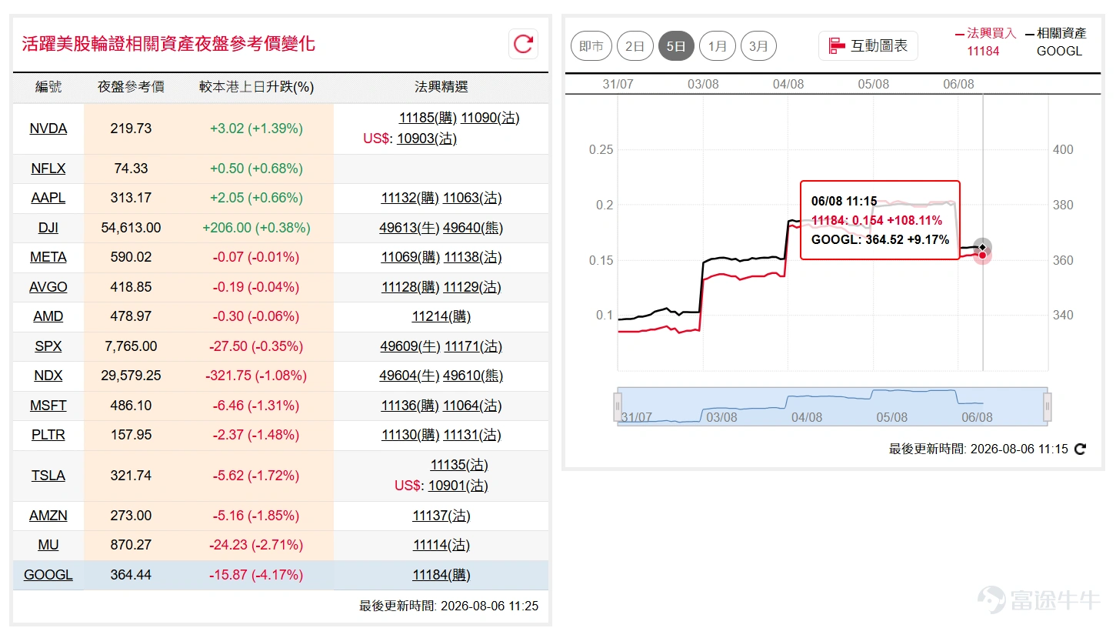
Task: Grab the right range slider handle
Action: [1047, 406]
